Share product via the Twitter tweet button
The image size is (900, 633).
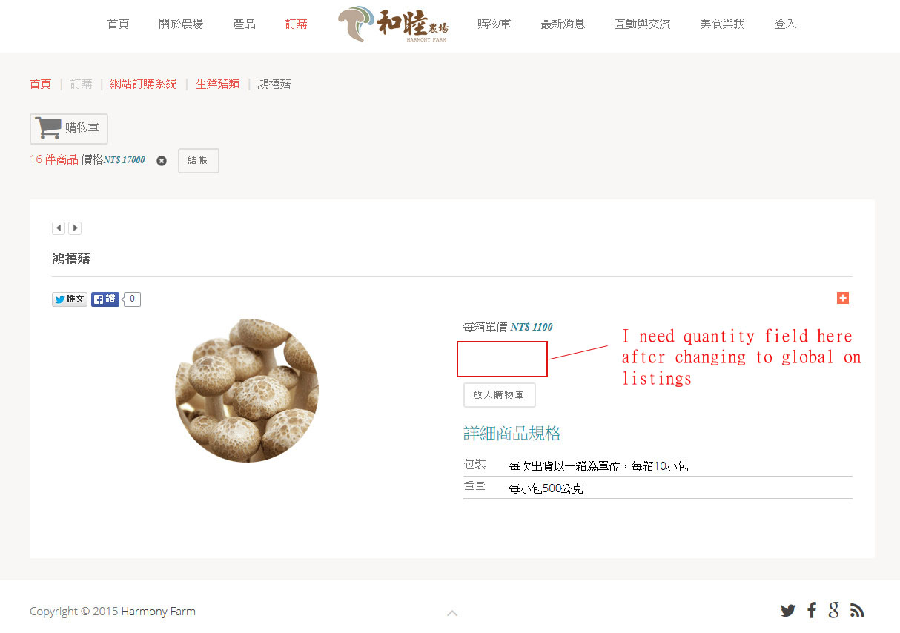[70, 299]
